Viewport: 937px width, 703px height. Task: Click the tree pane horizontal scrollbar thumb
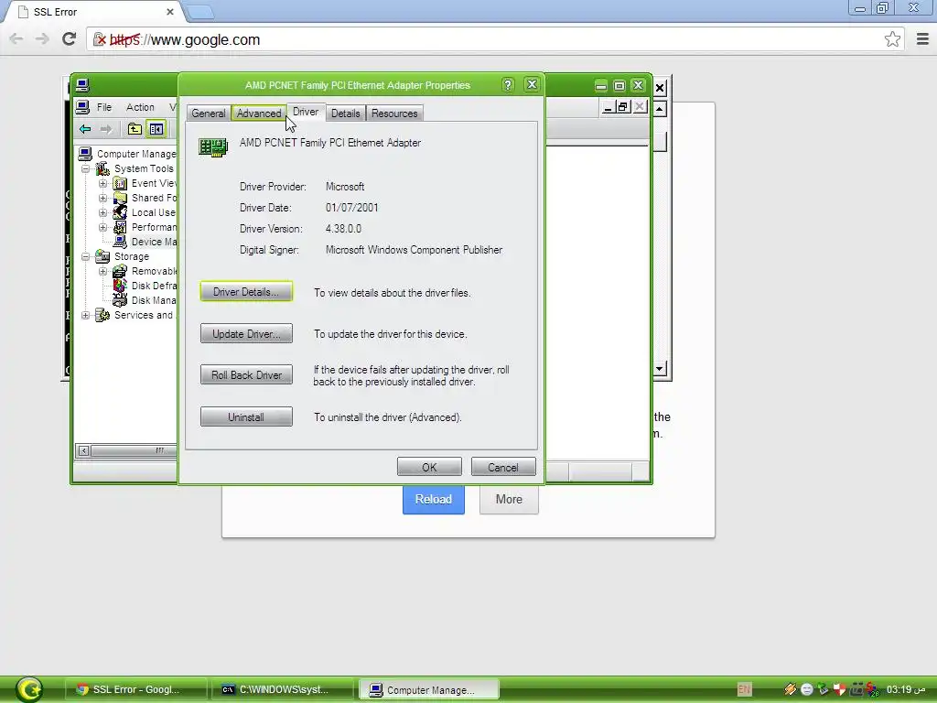[x=135, y=450]
